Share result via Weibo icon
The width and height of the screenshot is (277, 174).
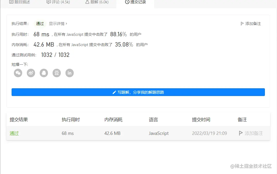[x=31, y=73]
